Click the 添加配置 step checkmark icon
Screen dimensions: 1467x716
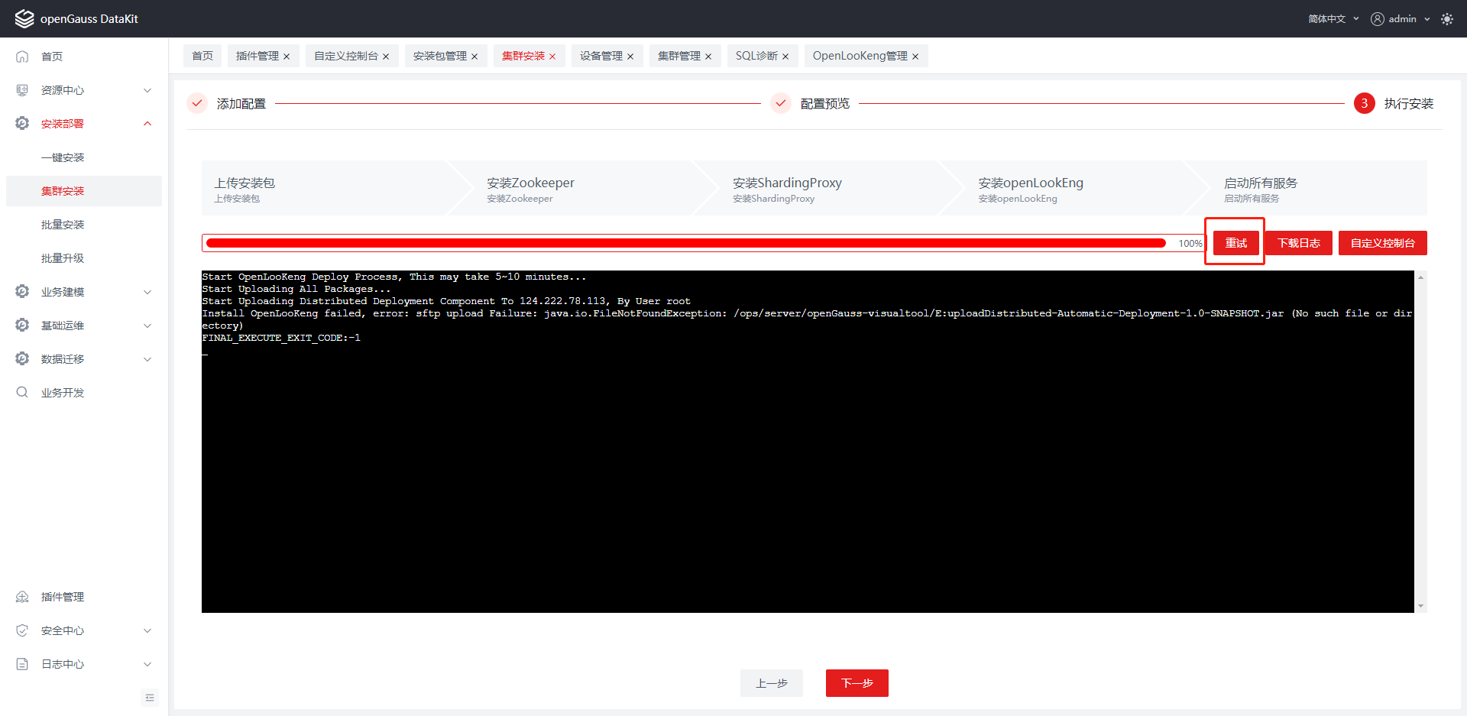[197, 103]
